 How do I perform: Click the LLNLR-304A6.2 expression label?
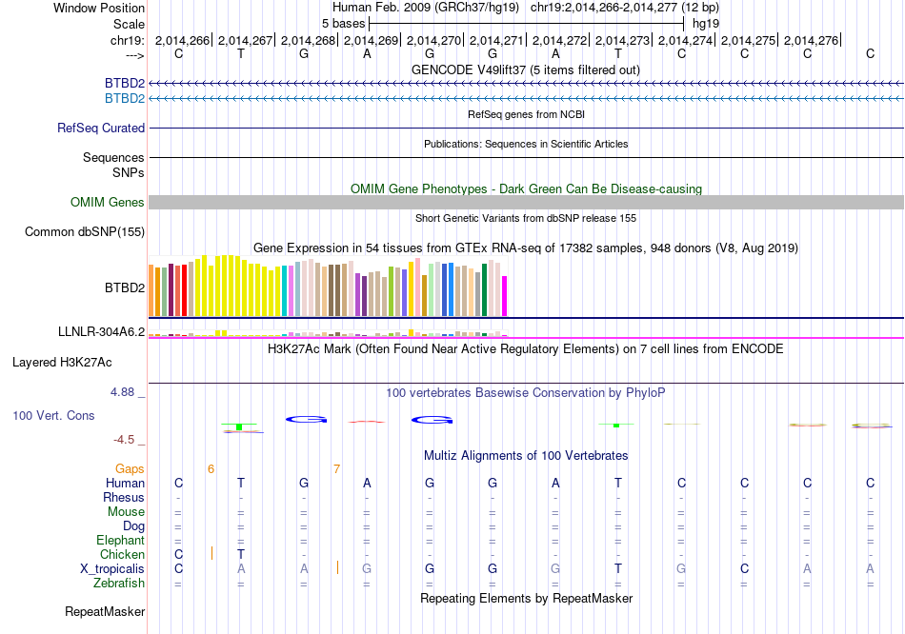coord(102,331)
